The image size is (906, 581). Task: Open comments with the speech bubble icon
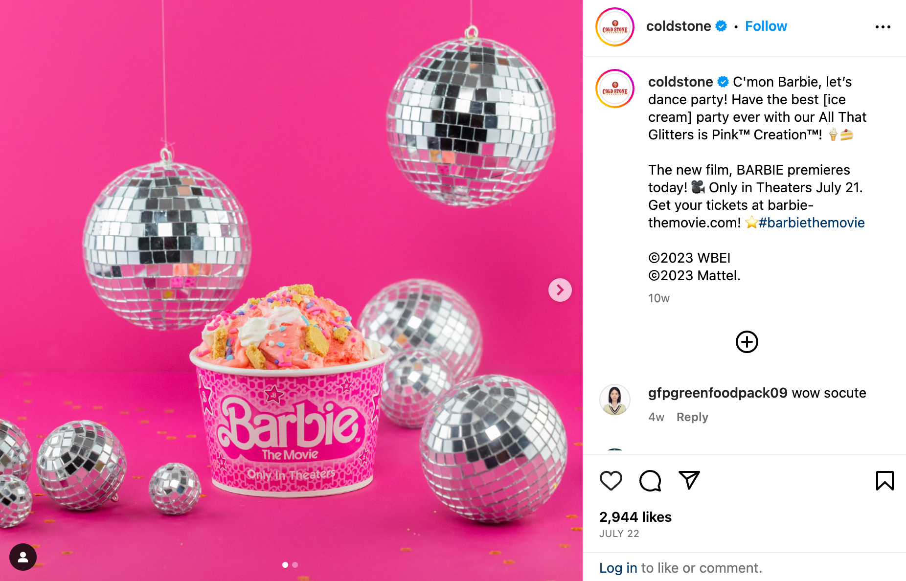pyautogui.click(x=650, y=481)
